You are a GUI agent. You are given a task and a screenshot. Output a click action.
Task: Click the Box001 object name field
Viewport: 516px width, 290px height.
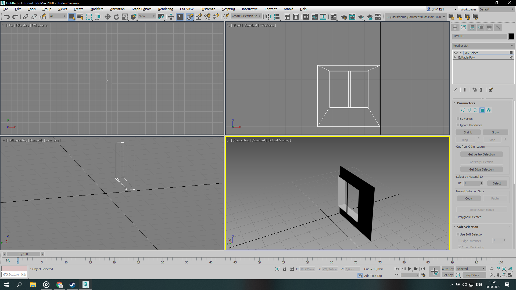(479, 36)
